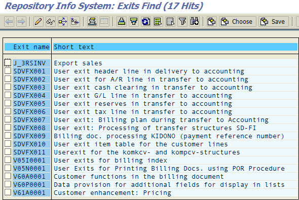299x200 pixels.
Task: Tick the checkbox for V61A0001
Action: (8, 192)
